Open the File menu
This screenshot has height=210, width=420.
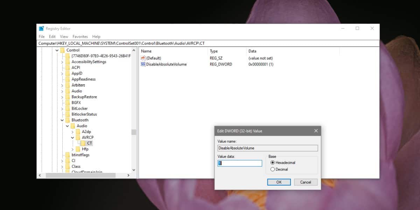click(42, 36)
